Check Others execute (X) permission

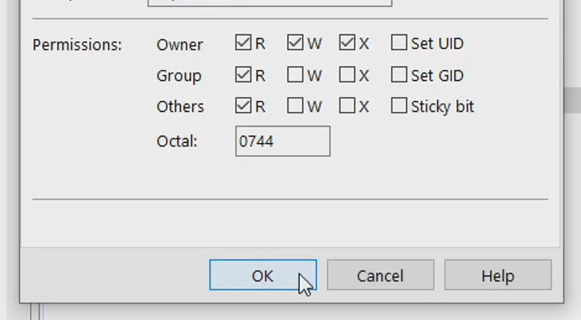(347, 106)
